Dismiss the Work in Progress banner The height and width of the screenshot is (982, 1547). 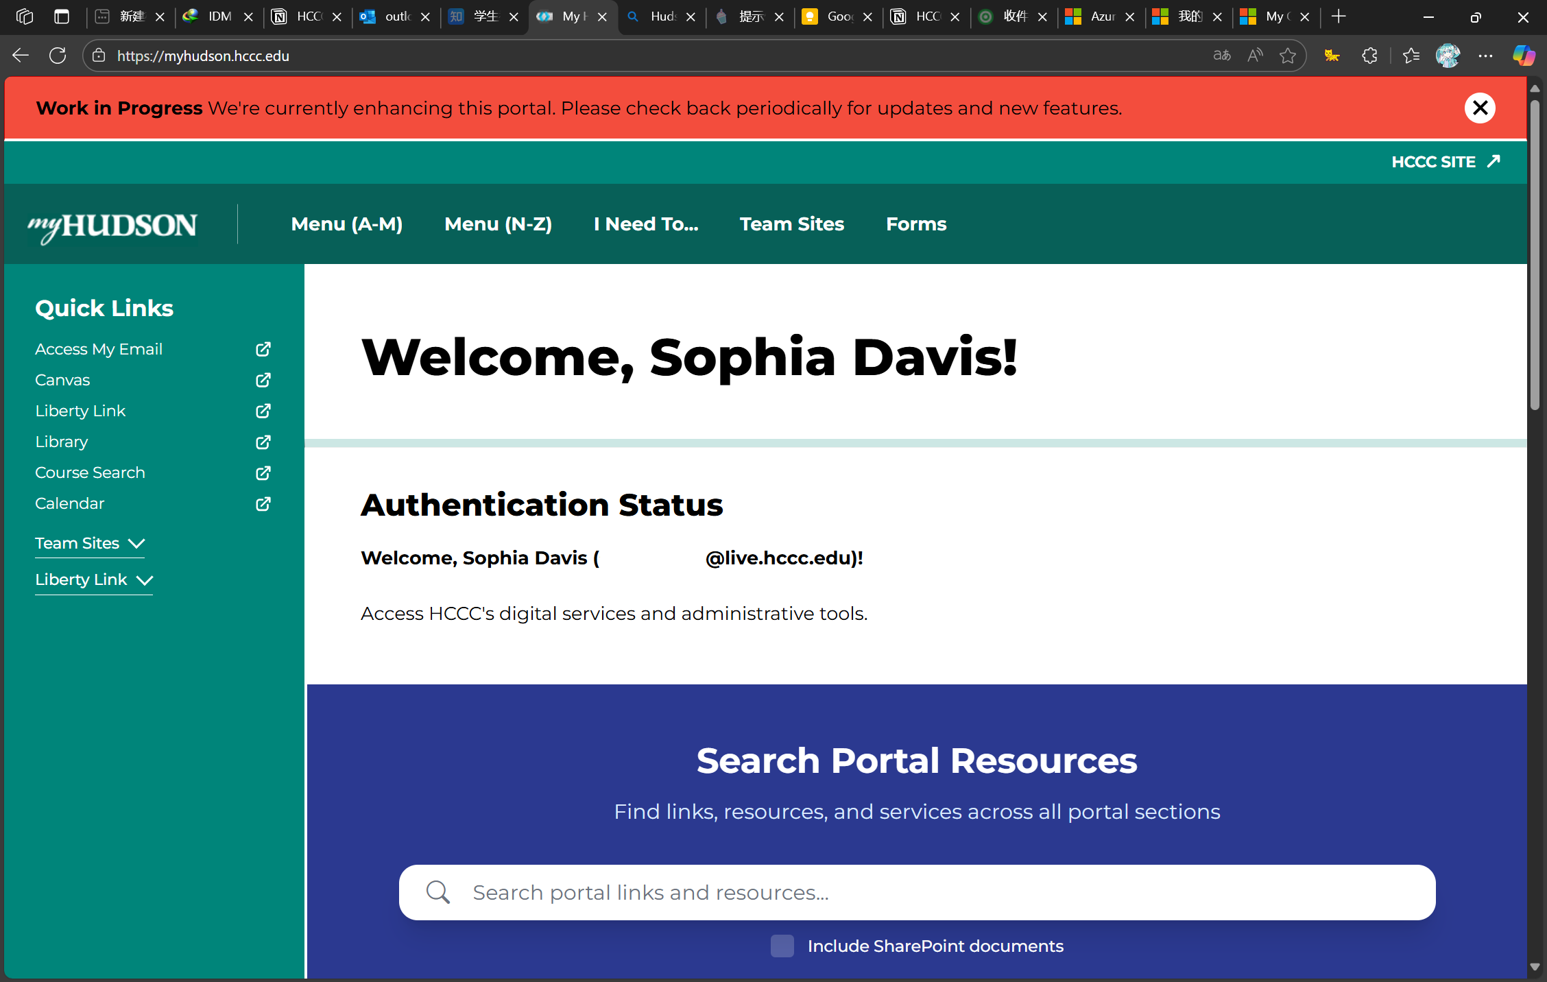coord(1480,108)
